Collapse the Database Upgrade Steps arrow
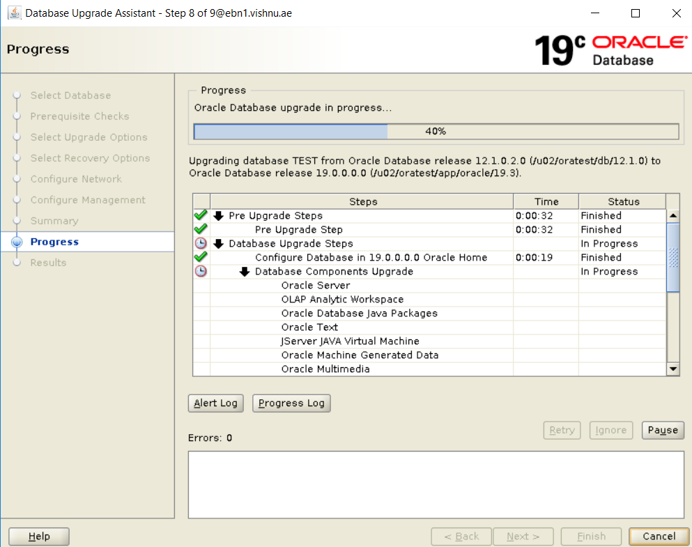This screenshot has height=547, width=692. tap(218, 243)
